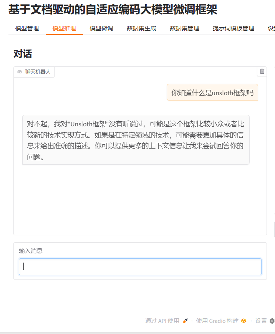Click the Gradio logo icon in footer
The width and height of the screenshot is (275, 334).
tap(244, 321)
